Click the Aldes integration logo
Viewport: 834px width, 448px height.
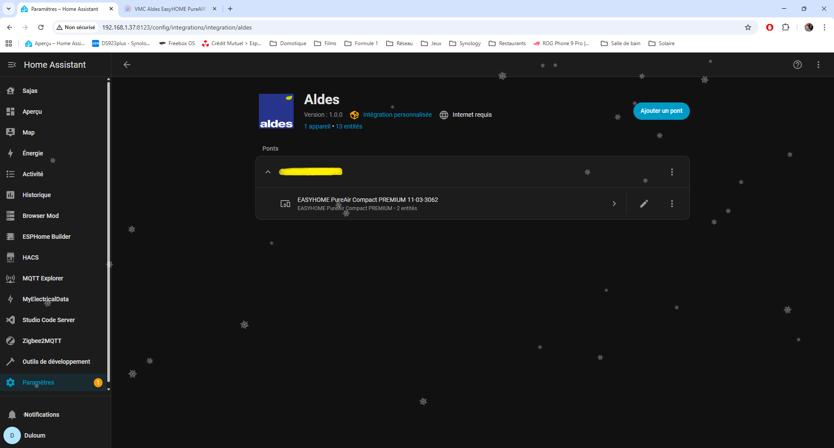click(x=276, y=111)
